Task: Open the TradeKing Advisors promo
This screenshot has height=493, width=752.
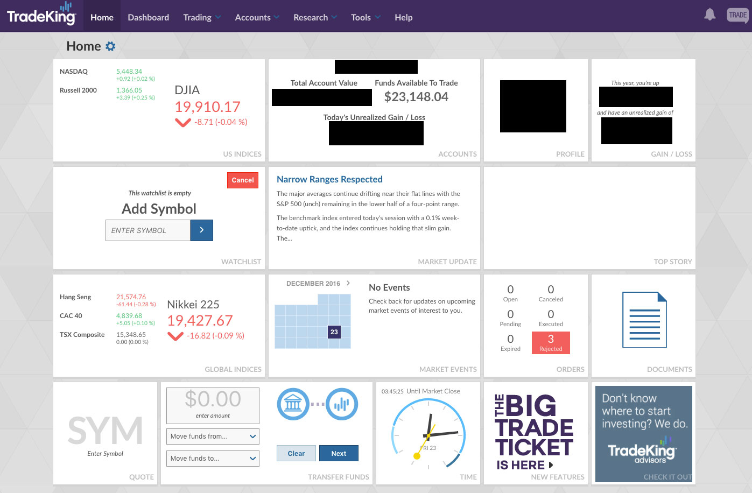Action: pos(643,434)
